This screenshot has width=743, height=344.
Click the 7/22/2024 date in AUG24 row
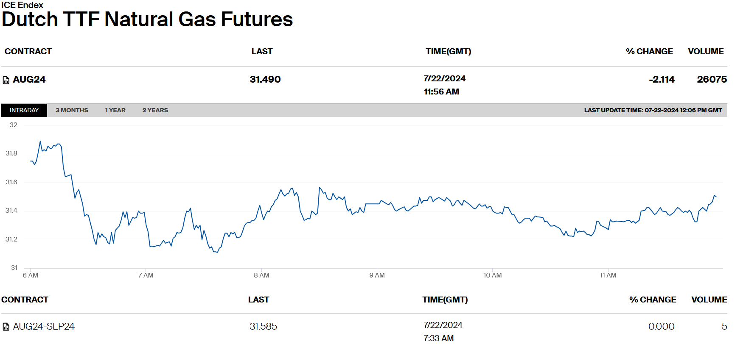tap(444, 78)
